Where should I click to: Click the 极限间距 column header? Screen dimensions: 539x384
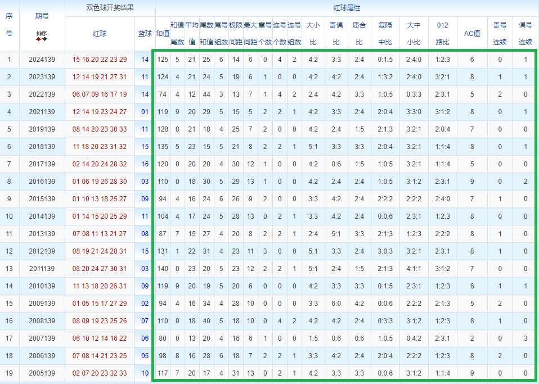tap(236, 34)
